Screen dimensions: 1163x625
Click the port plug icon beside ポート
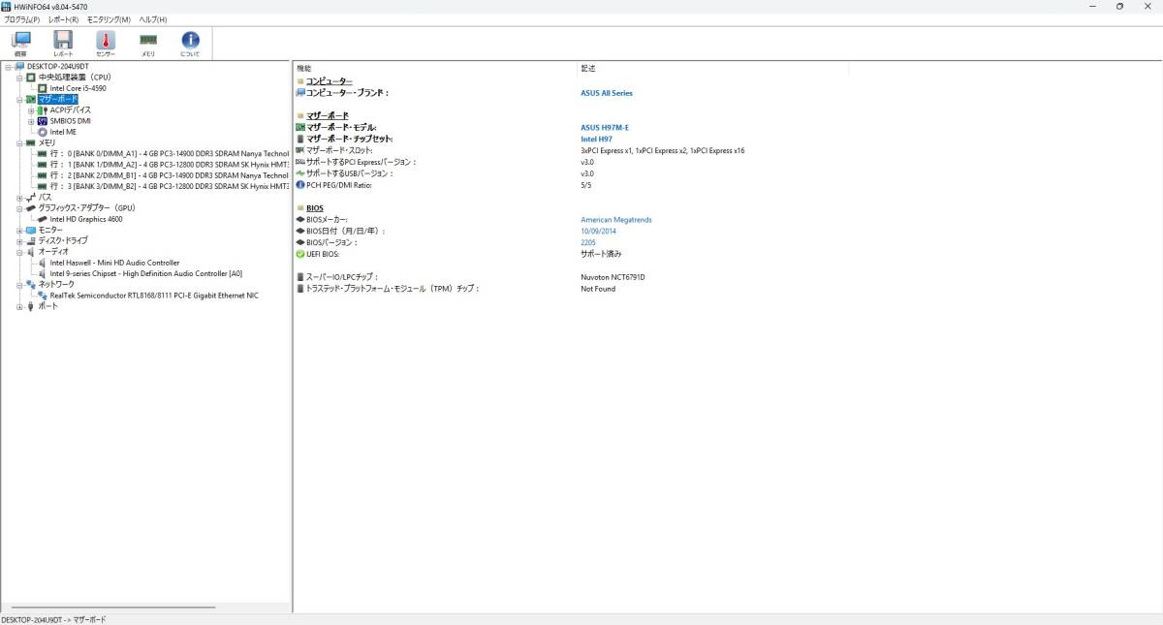(x=31, y=306)
